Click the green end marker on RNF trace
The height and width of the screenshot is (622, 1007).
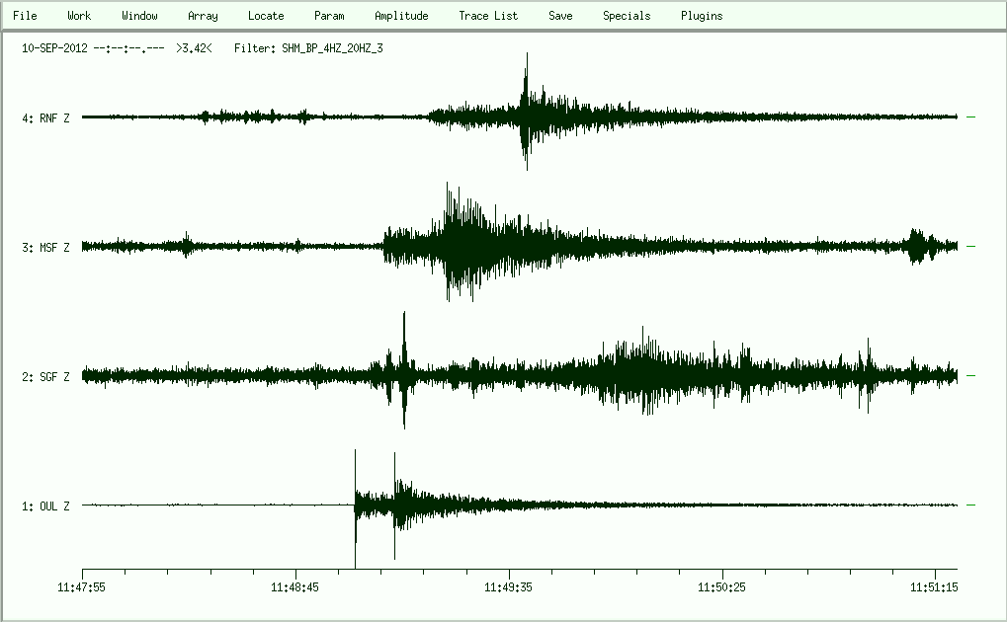tap(971, 117)
